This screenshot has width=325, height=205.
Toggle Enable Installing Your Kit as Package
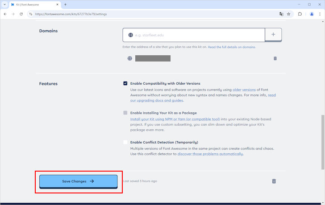[125, 113]
